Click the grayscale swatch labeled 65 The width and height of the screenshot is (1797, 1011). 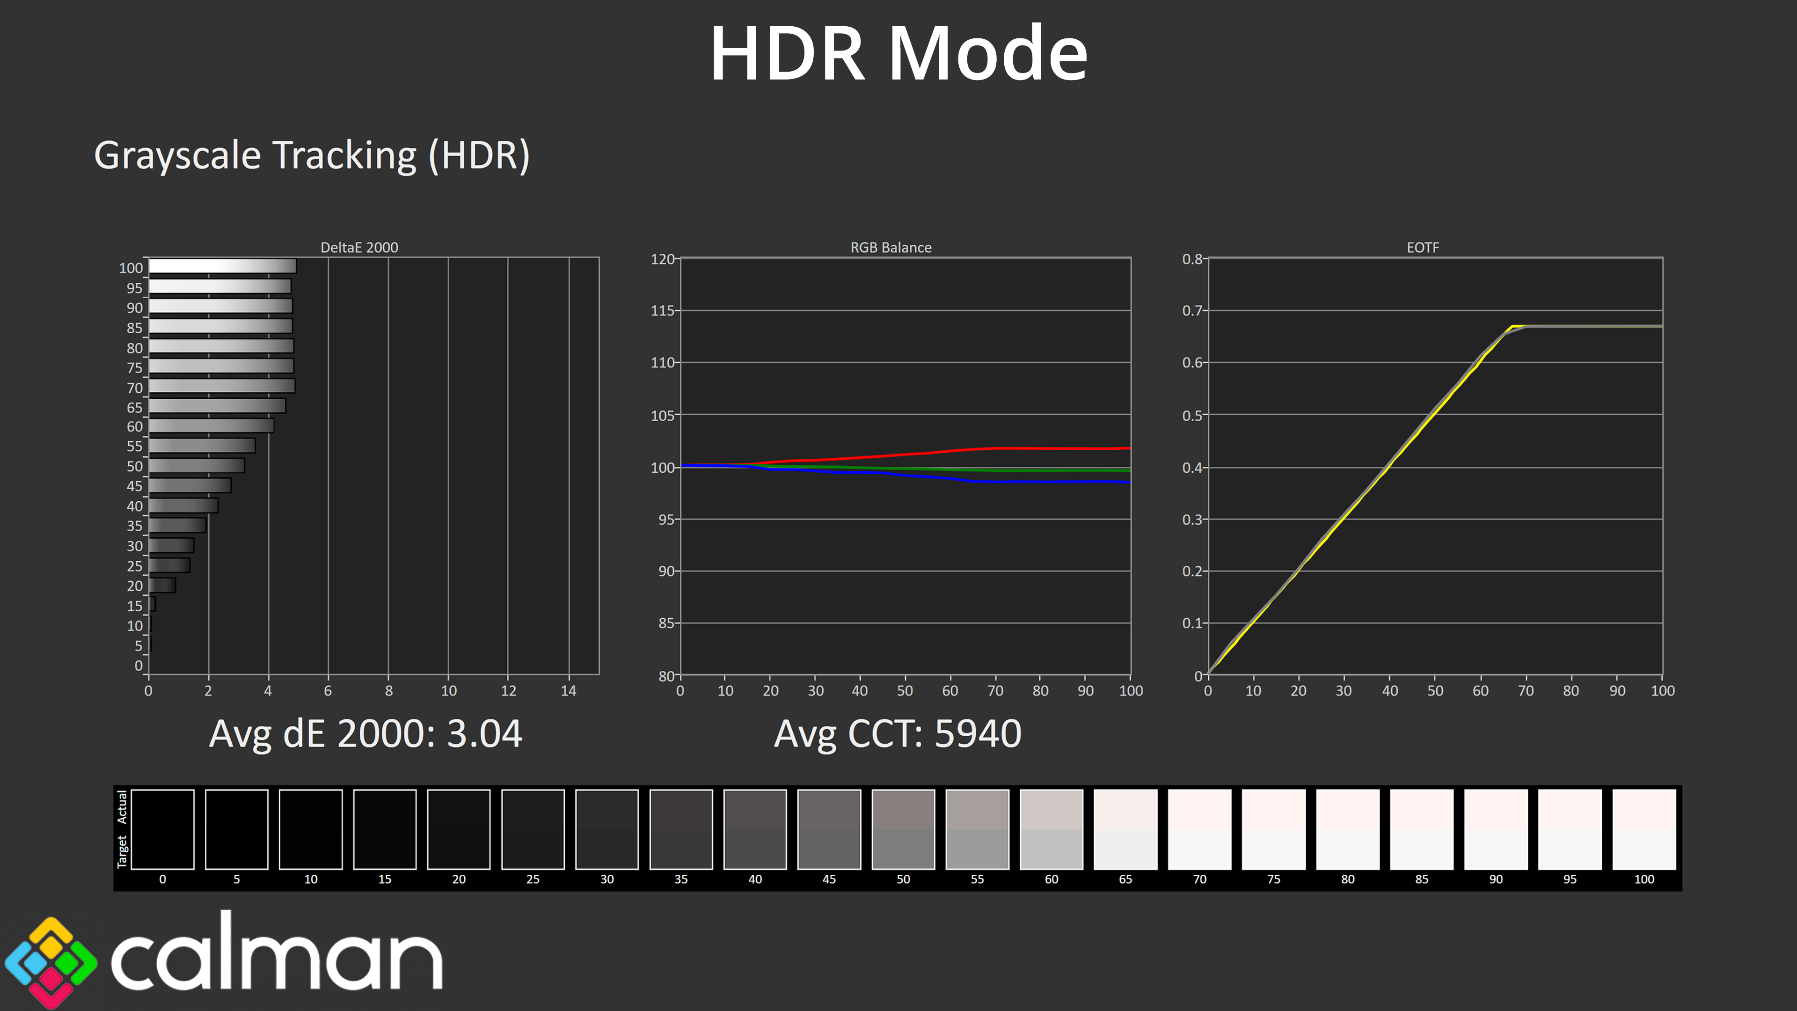click(1125, 829)
